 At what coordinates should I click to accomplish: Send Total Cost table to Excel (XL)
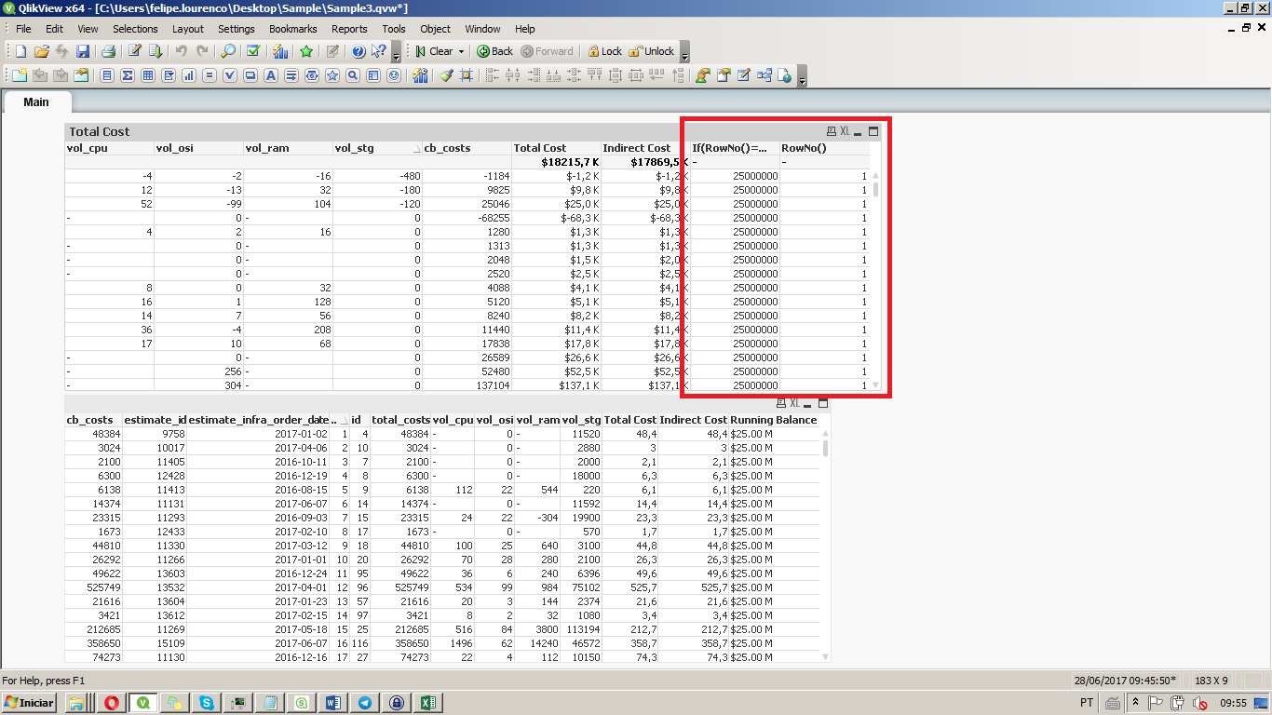(x=845, y=131)
